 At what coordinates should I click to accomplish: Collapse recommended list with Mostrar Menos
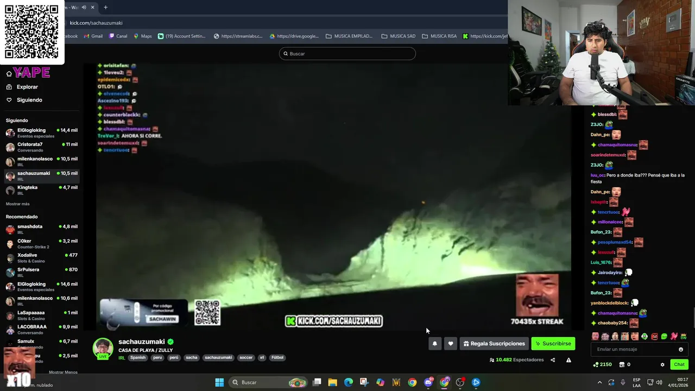point(63,372)
